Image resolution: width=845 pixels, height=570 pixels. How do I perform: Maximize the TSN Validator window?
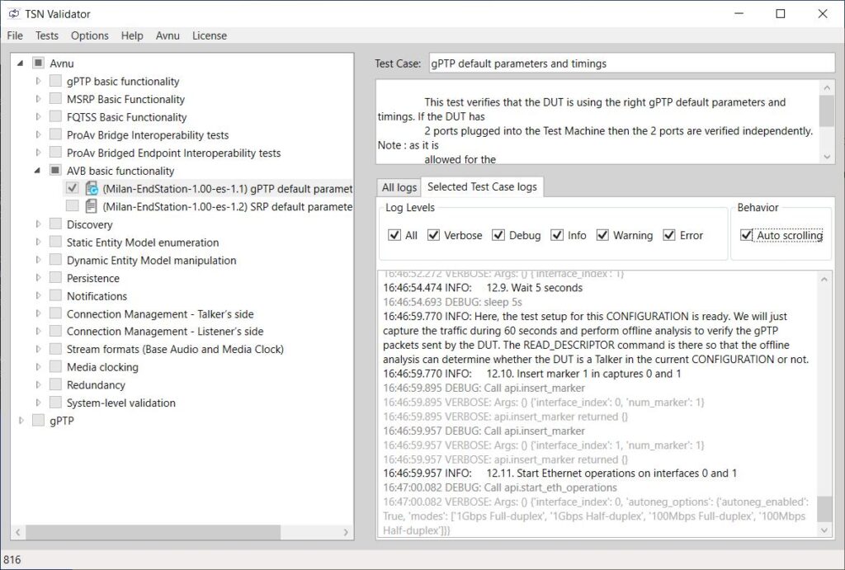click(781, 14)
